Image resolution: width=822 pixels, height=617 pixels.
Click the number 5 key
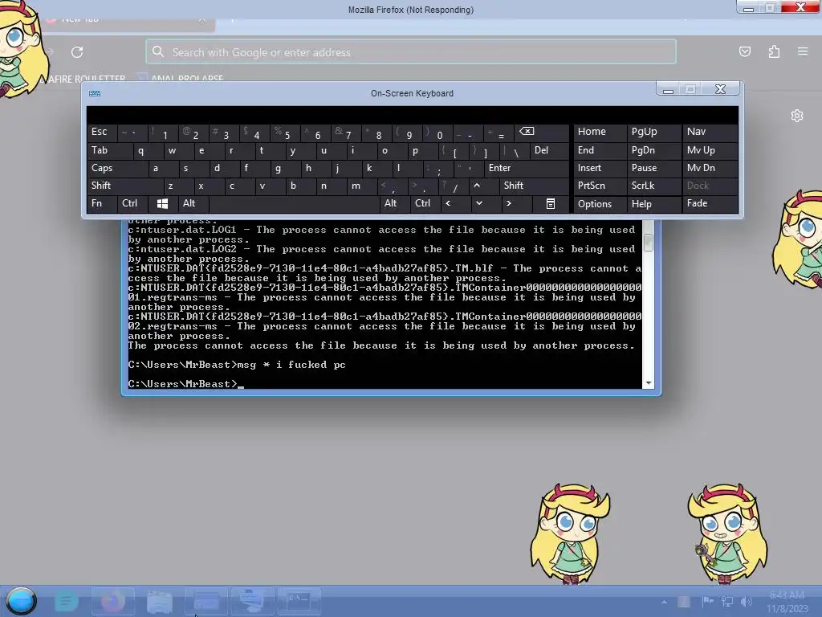pos(287,133)
